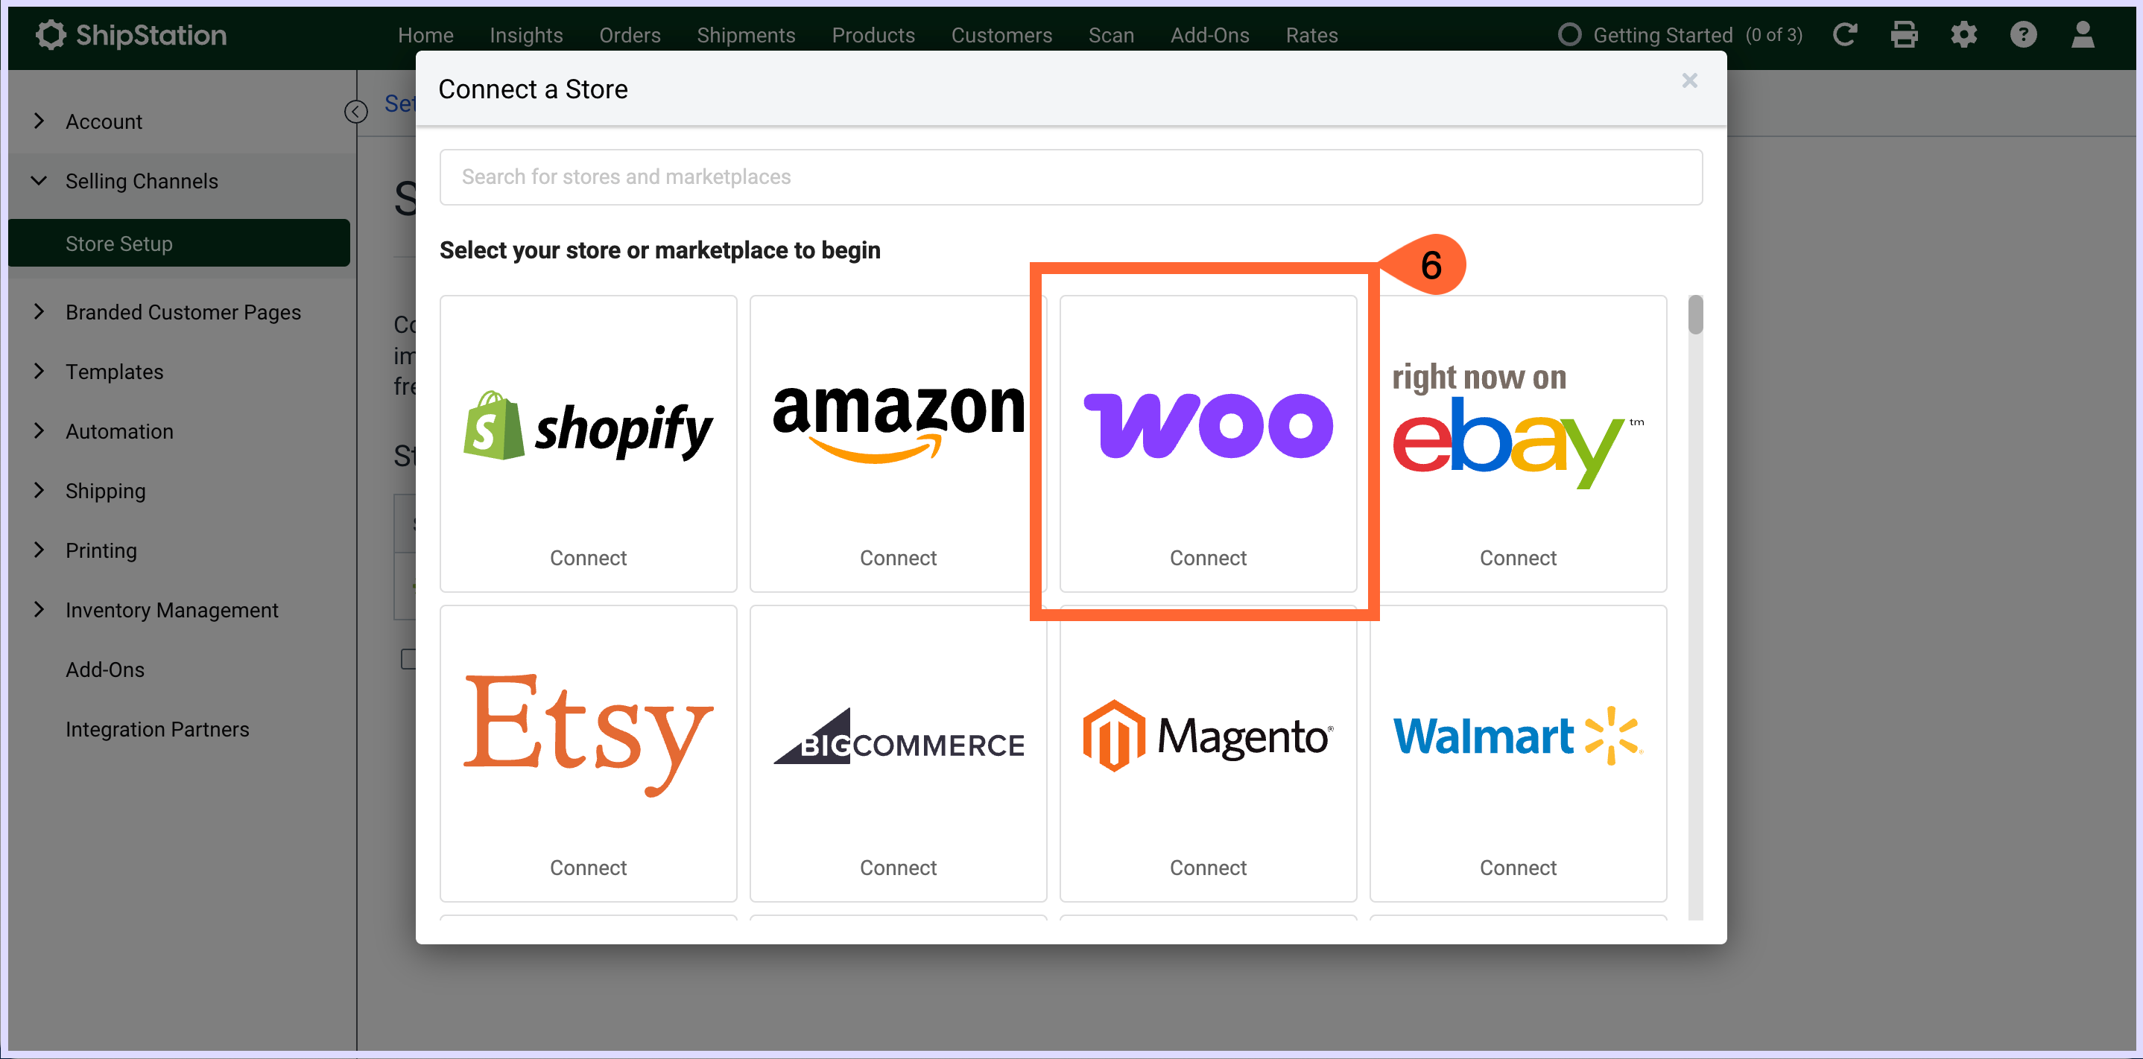The image size is (2143, 1059).
Task: Open the help question mark icon
Action: [x=2023, y=35]
